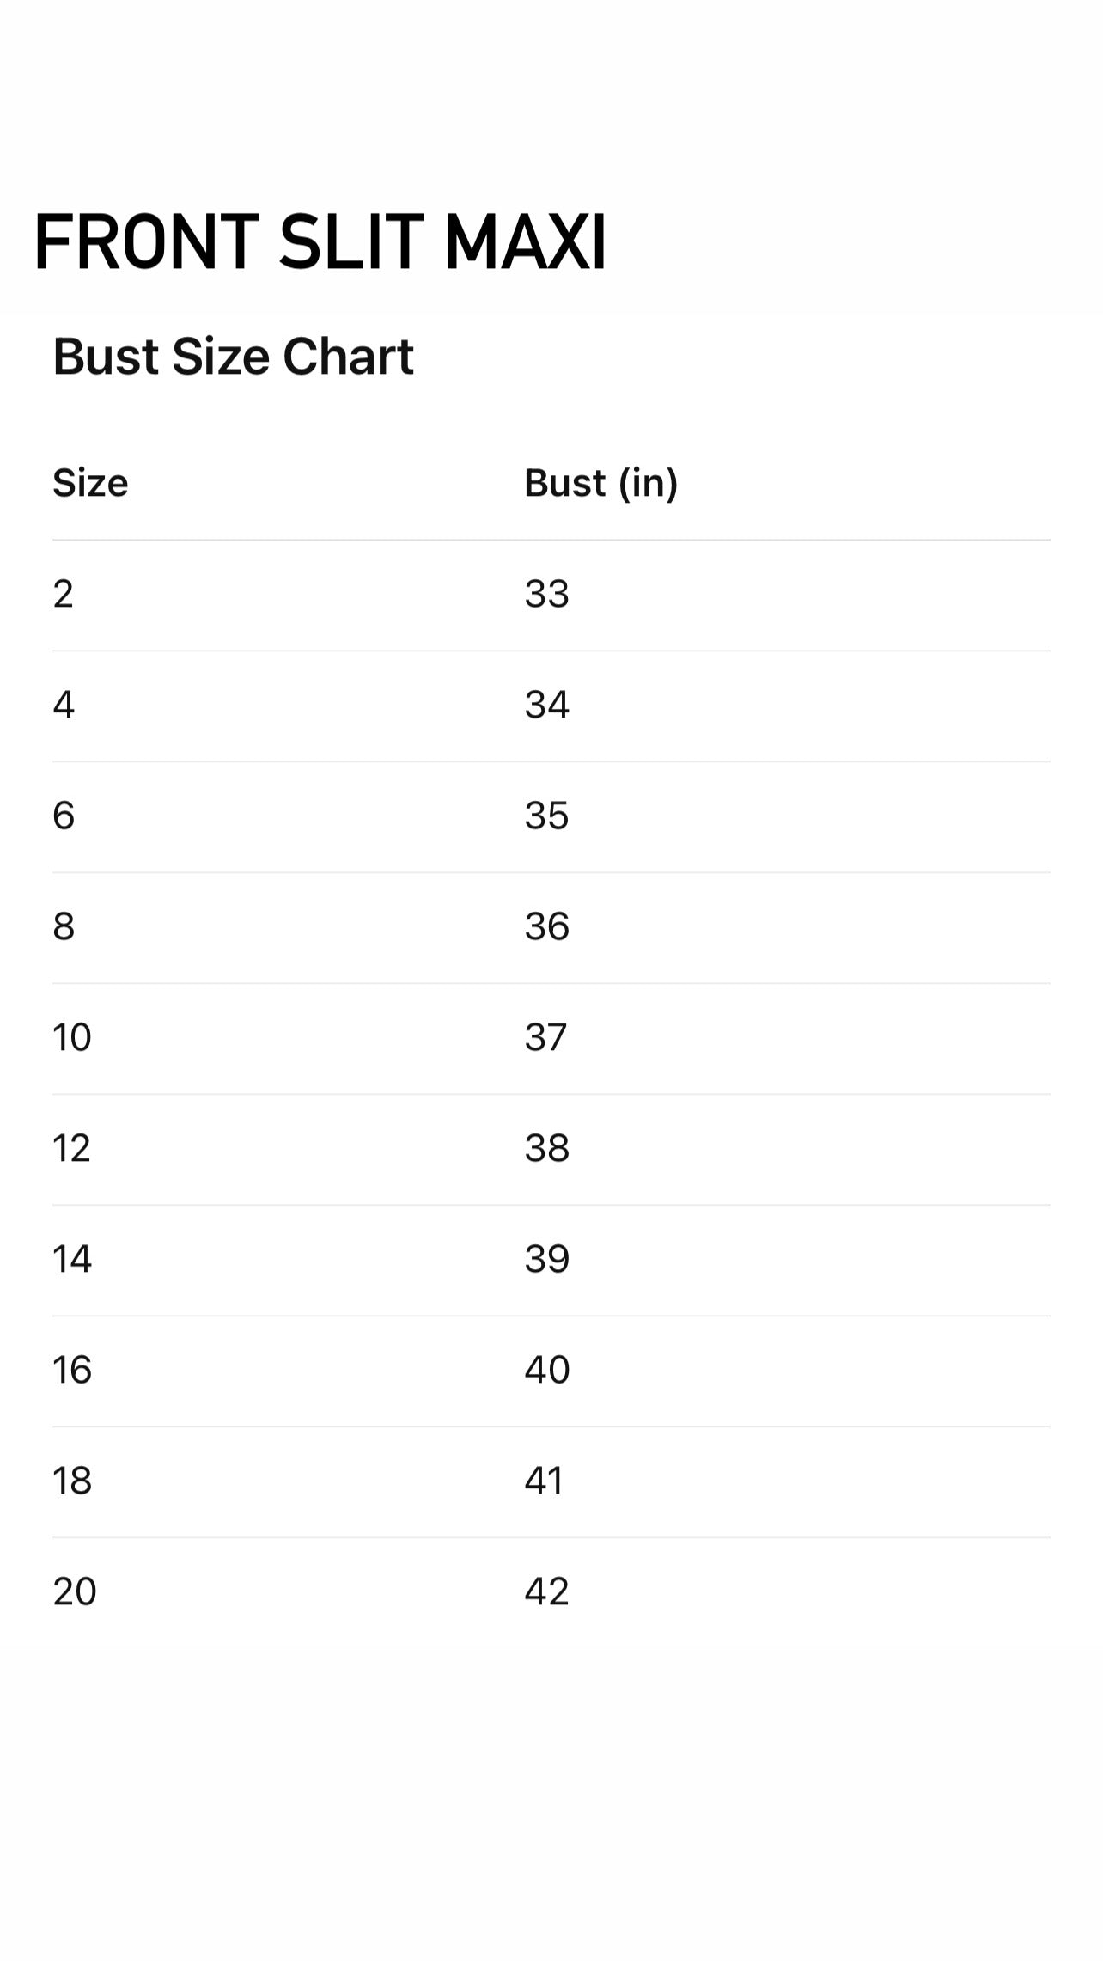Click the bust measurement 37
Viewport: 1103px width, 1961px height.
tap(545, 1037)
